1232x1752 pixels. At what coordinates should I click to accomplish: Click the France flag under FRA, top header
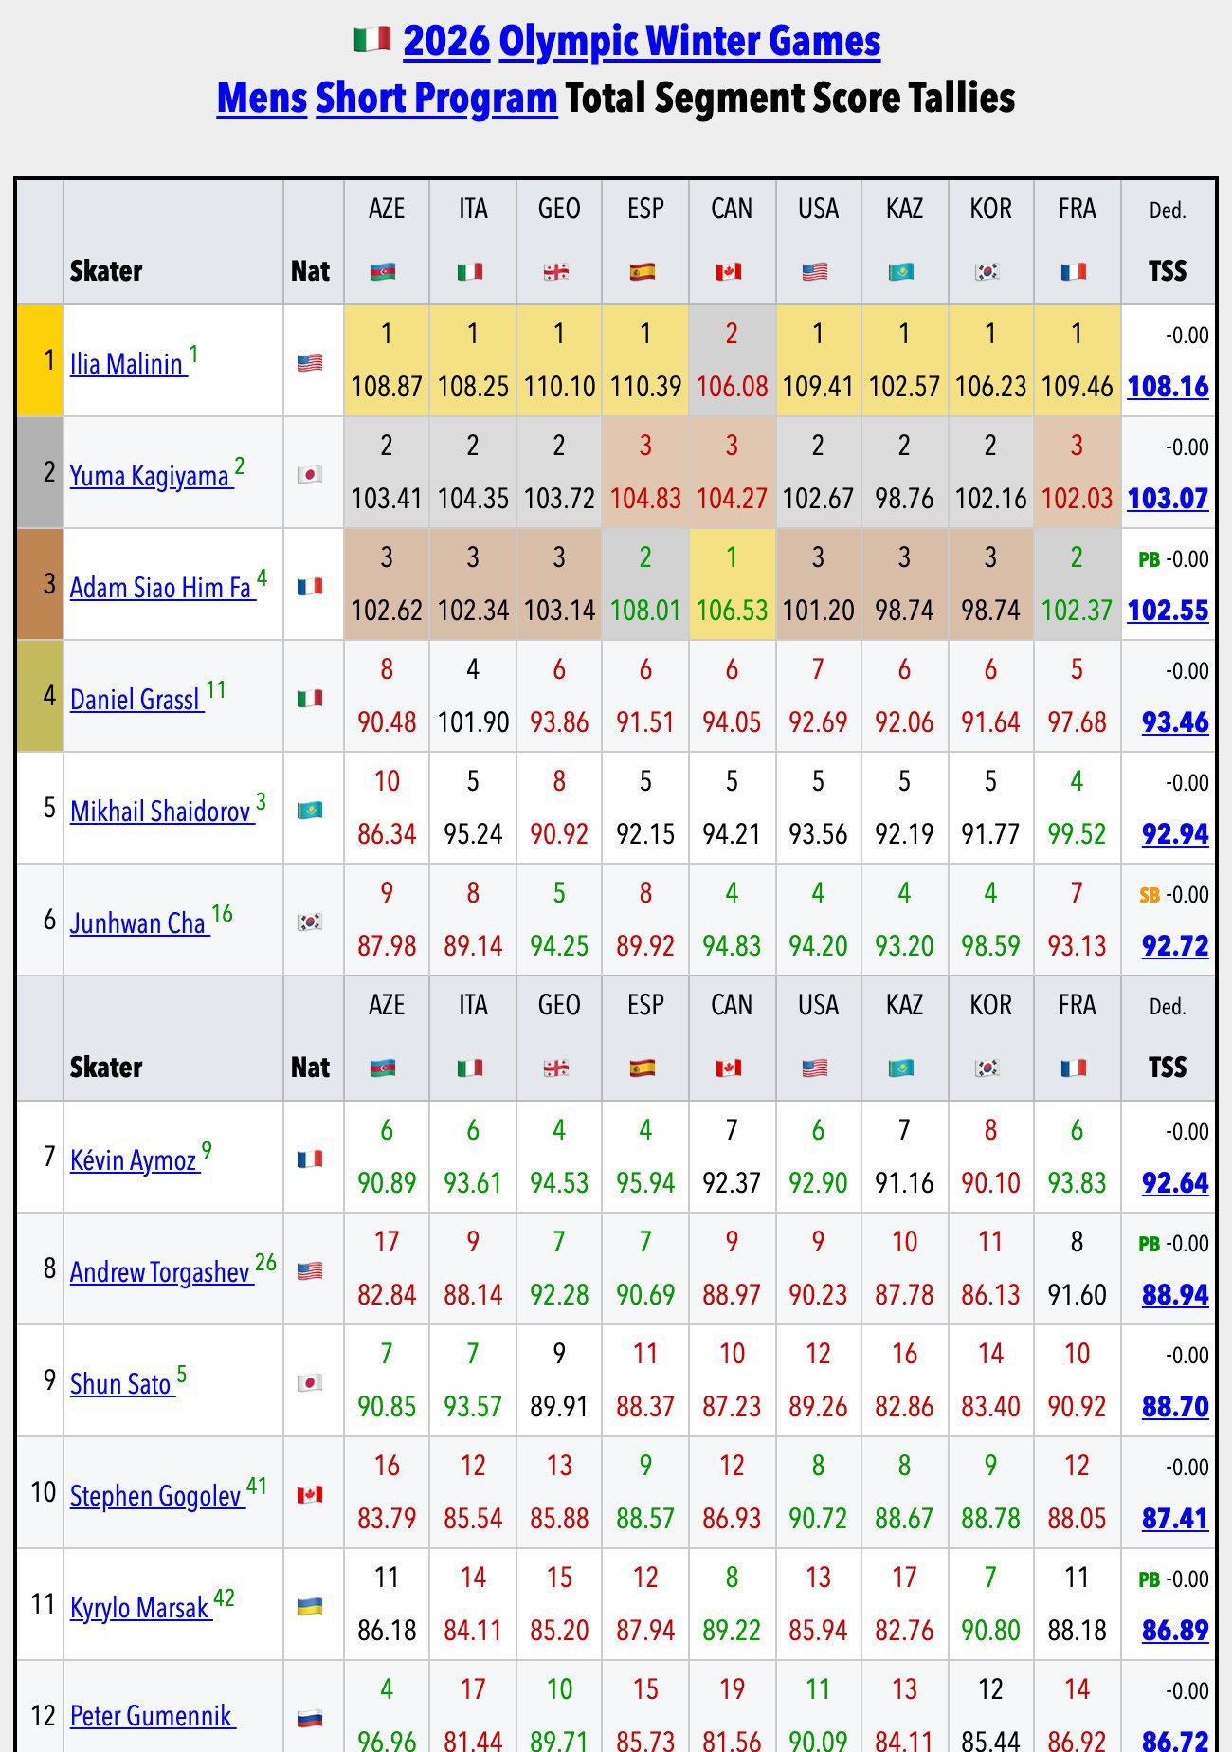coord(1074,272)
